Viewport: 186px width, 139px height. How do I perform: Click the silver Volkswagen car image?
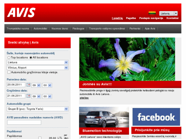pos(104,117)
